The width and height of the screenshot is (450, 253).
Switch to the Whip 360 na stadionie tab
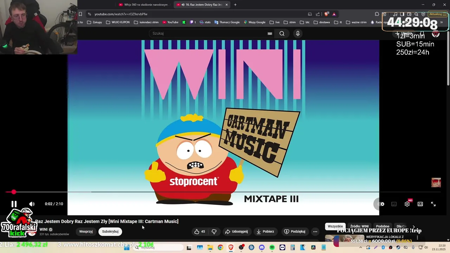(143, 5)
